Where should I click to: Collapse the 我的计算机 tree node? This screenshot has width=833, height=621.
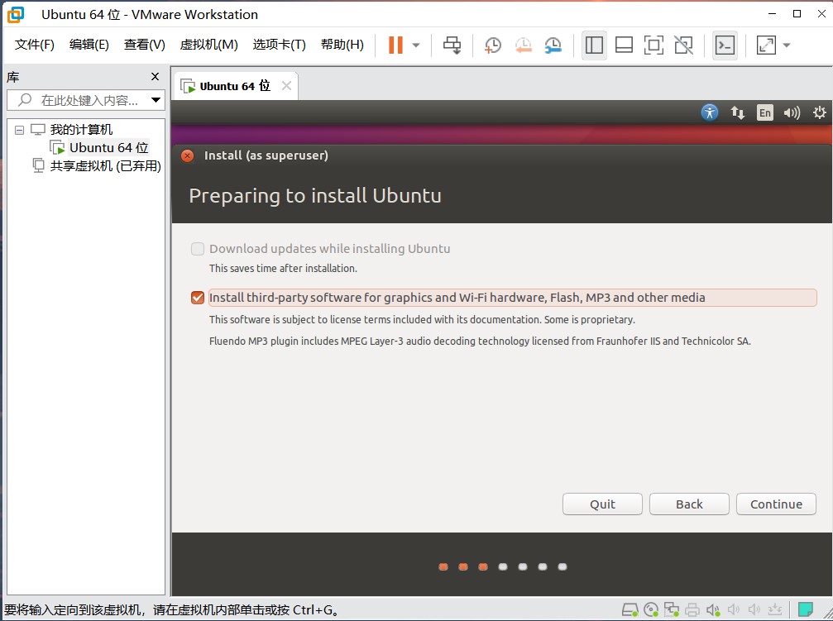coord(20,130)
